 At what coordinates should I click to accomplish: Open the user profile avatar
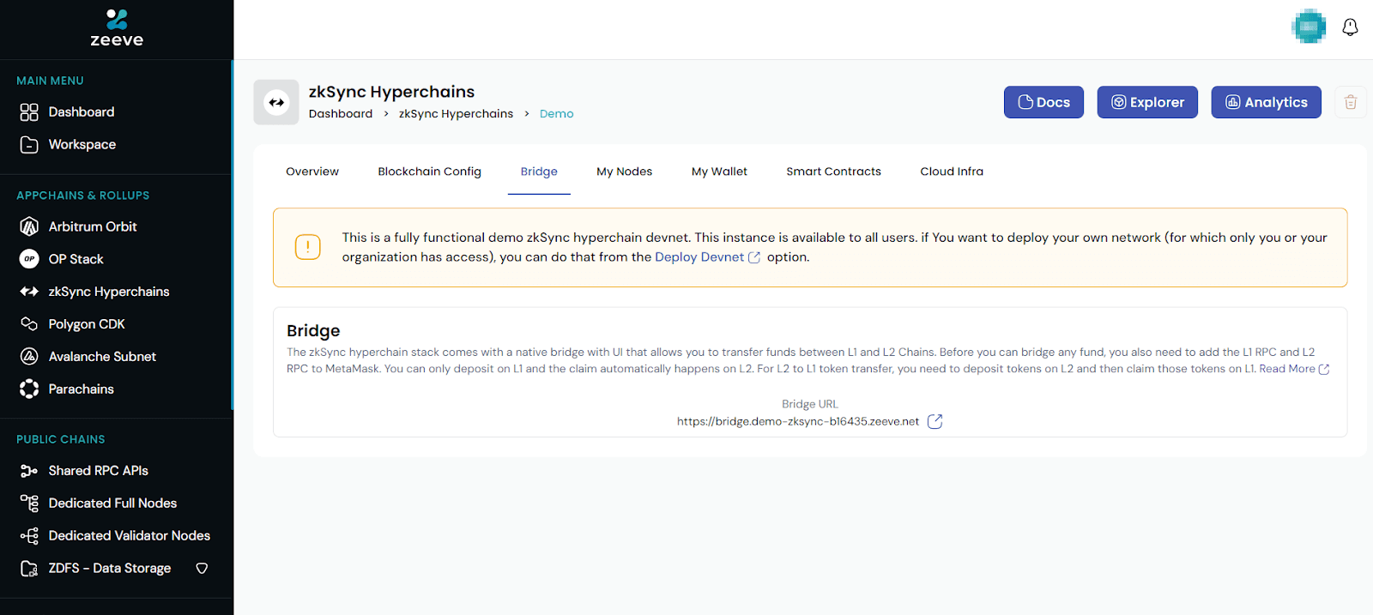coord(1309,27)
